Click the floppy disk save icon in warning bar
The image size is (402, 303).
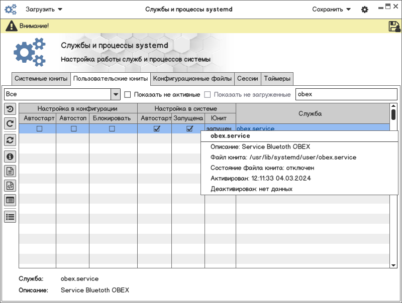point(394,26)
